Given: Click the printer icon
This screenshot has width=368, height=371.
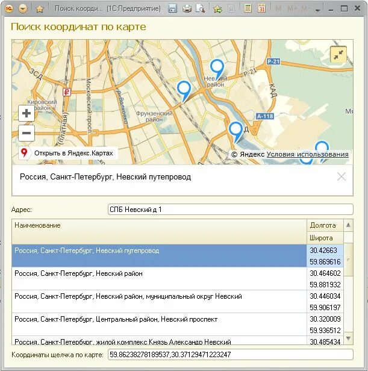Looking at the screenshot, I should tap(187, 9).
